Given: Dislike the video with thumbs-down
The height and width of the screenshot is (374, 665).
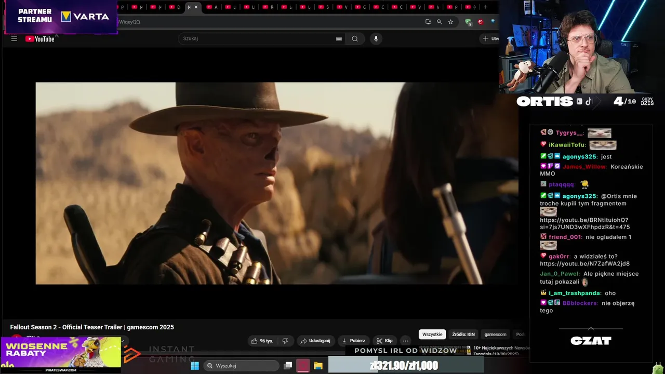Looking at the screenshot, I should point(285,341).
